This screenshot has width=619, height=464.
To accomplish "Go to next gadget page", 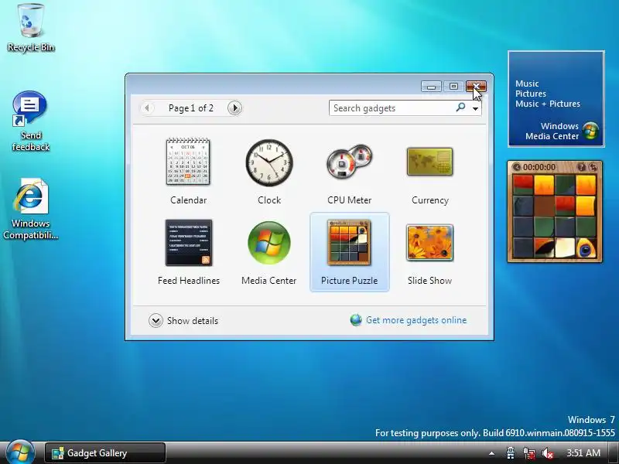I will pyautogui.click(x=234, y=107).
